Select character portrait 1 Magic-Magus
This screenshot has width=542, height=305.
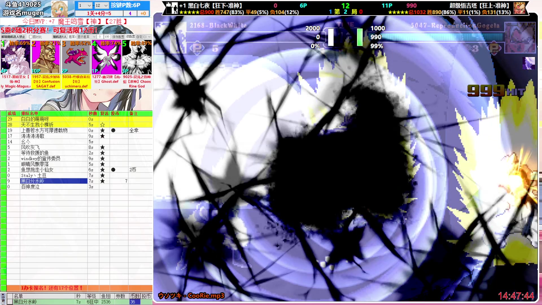click(16, 57)
